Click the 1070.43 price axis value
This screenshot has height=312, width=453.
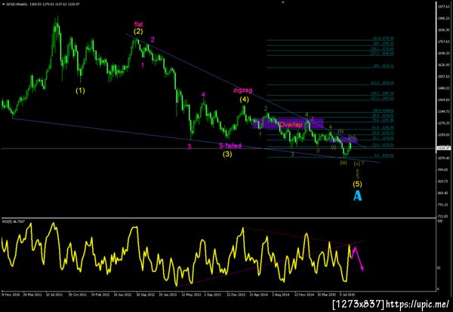click(443, 158)
